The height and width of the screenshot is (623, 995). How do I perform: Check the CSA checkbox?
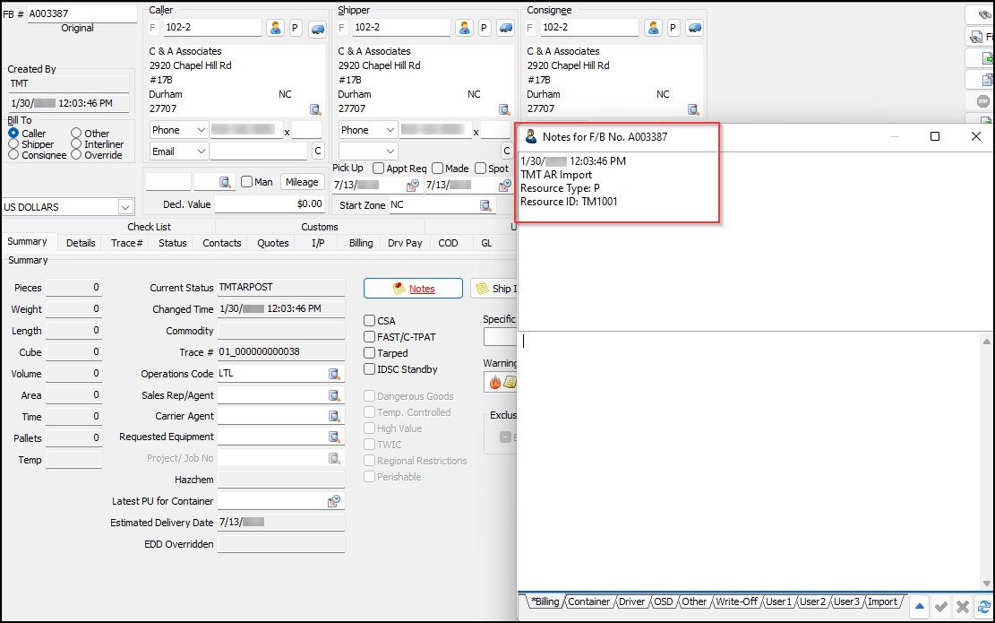(369, 321)
